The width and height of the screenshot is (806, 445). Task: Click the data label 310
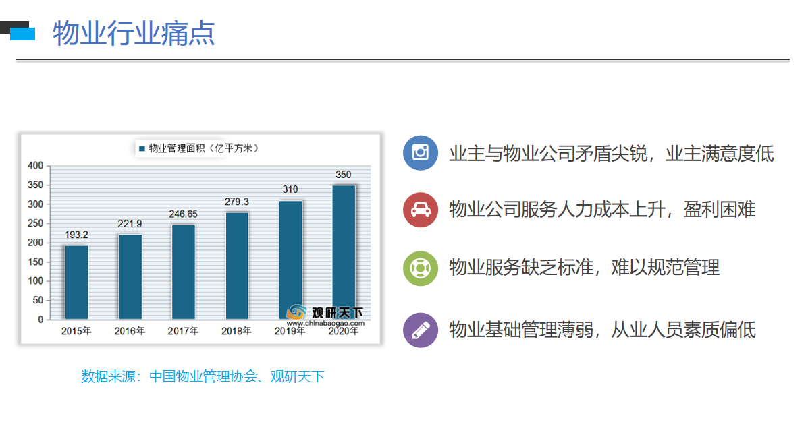(x=290, y=189)
